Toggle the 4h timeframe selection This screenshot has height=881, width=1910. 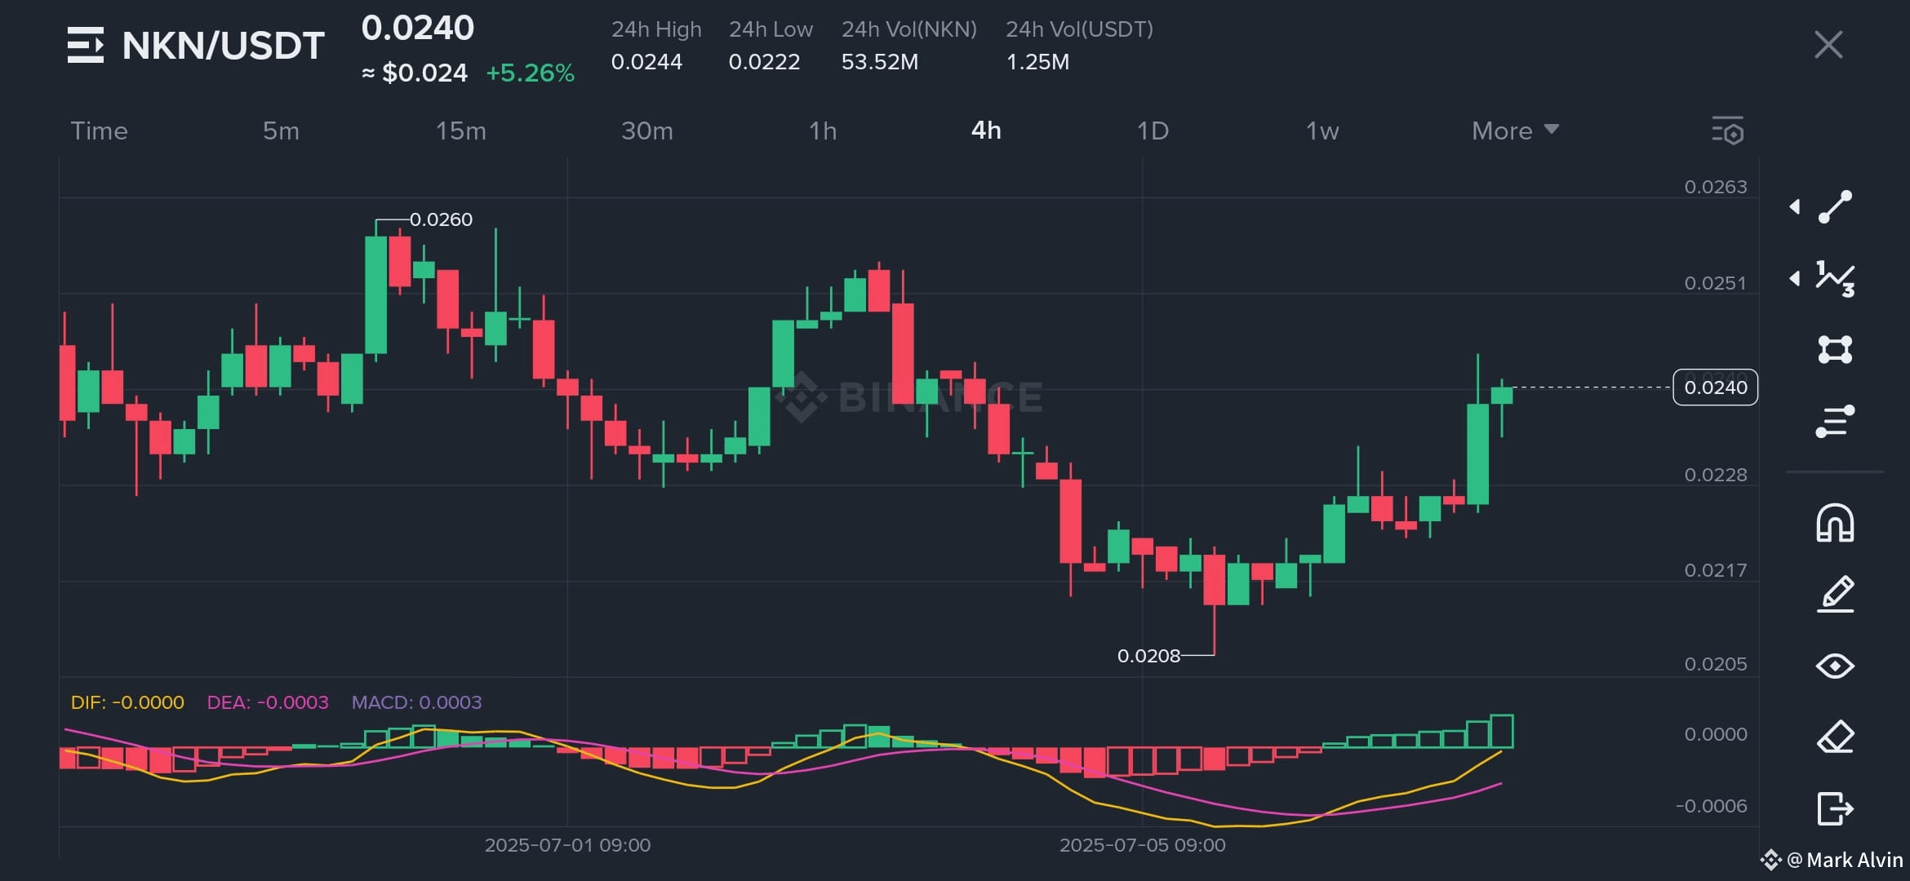tap(985, 131)
